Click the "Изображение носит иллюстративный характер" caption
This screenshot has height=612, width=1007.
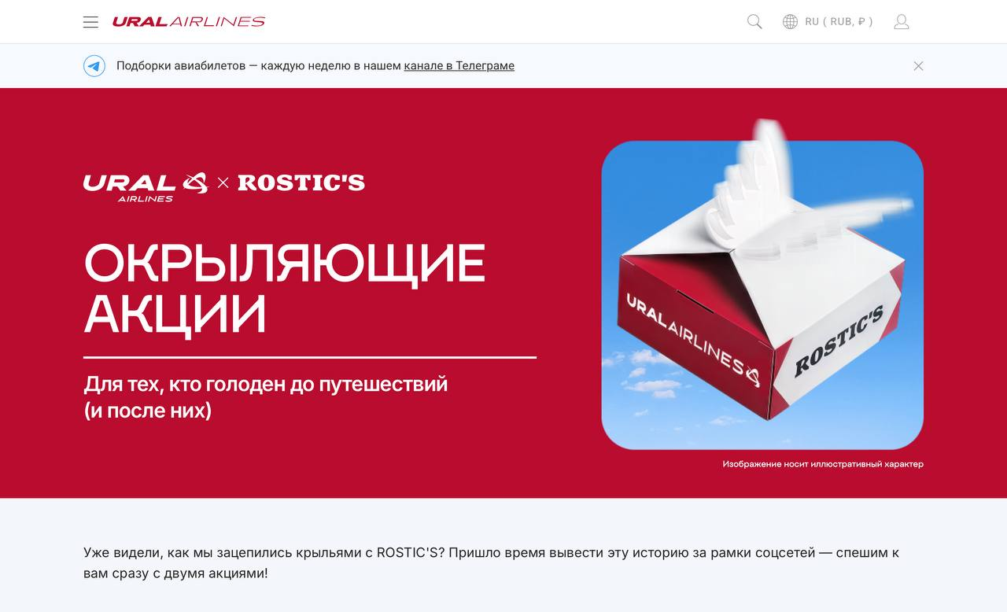823,464
